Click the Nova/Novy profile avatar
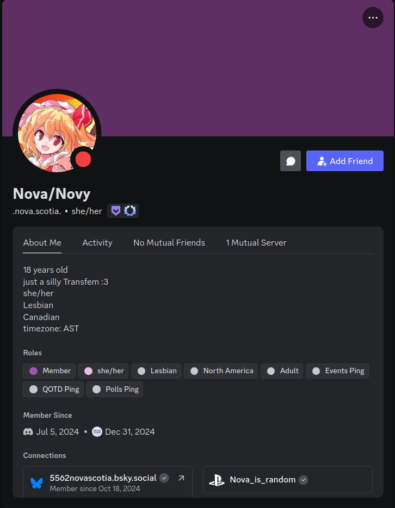Viewport: 395px width, 508px height. [x=57, y=133]
